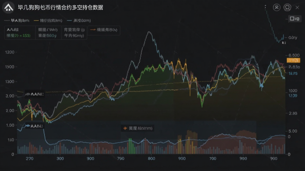Toggle the blue line series in legend
The width and height of the screenshot is (305, 171).
pyautogui.click(x=79, y=20)
